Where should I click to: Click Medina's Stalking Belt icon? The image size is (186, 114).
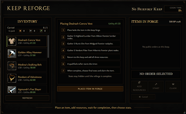[x=12, y=66]
